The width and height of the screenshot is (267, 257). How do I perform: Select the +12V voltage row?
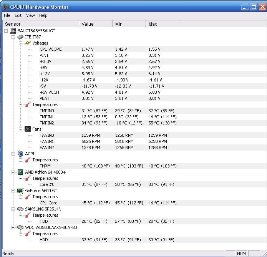[x=153, y=74]
